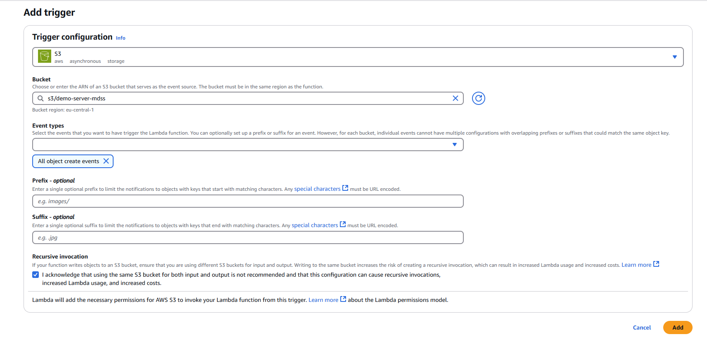Follow the Learn more link for recursive invocation
The image size is (707, 344).
[636, 265]
